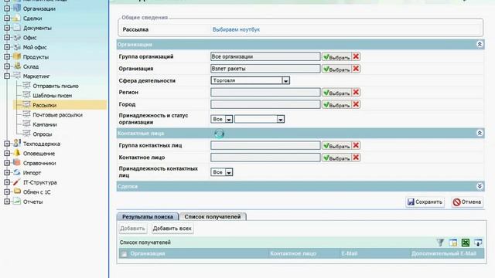Click the Обмен с 1С folder icon

(x=17, y=192)
